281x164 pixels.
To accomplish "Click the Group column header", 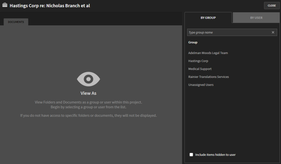I will tap(193, 42).
